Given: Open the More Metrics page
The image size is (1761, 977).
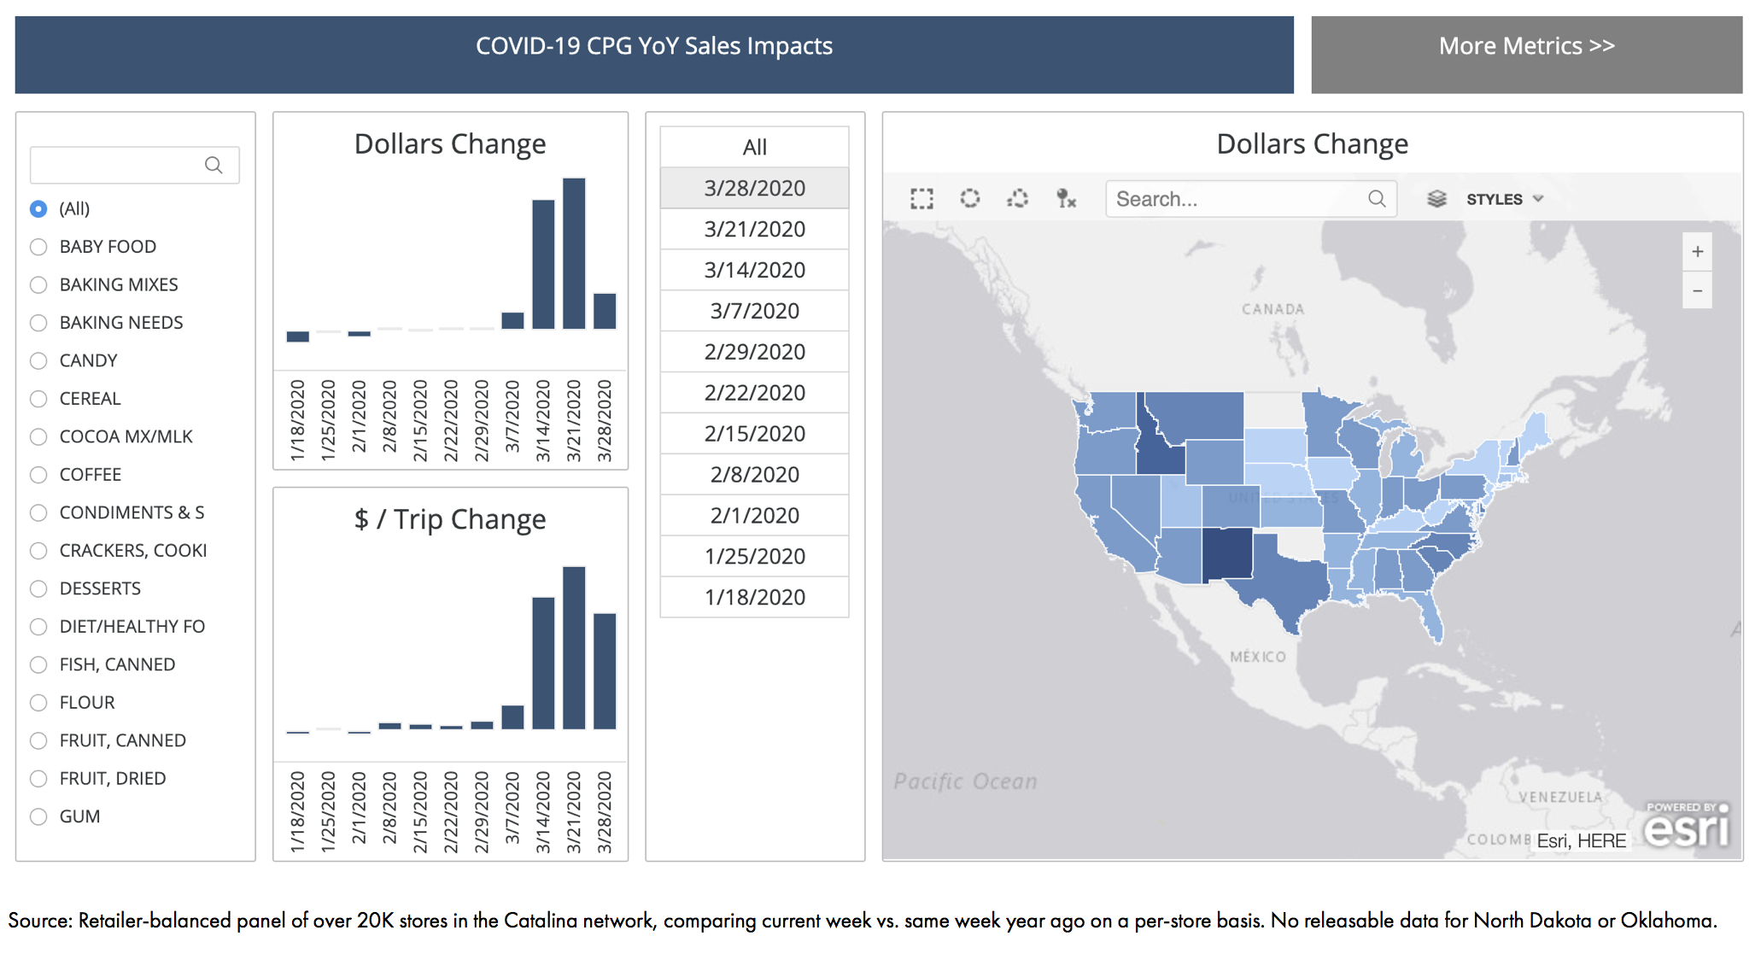Looking at the screenshot, I should tap(1526, 47).
